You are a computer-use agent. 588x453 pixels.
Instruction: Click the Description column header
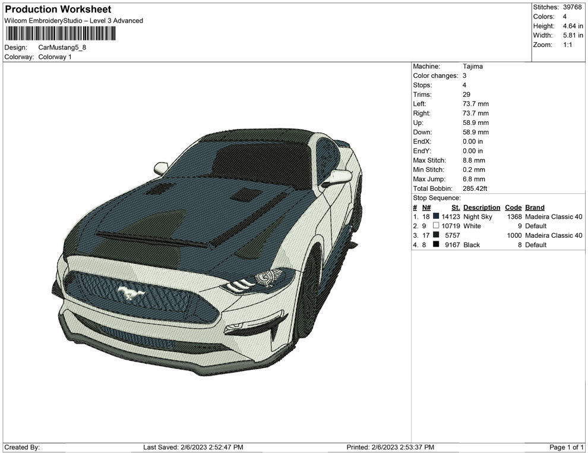(x=481, y=207)
